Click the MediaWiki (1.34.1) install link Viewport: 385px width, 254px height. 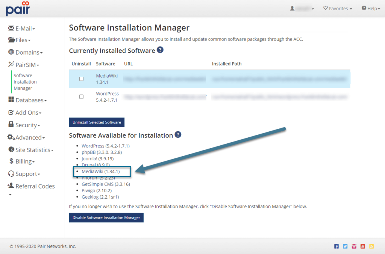[x=100, y=172]
